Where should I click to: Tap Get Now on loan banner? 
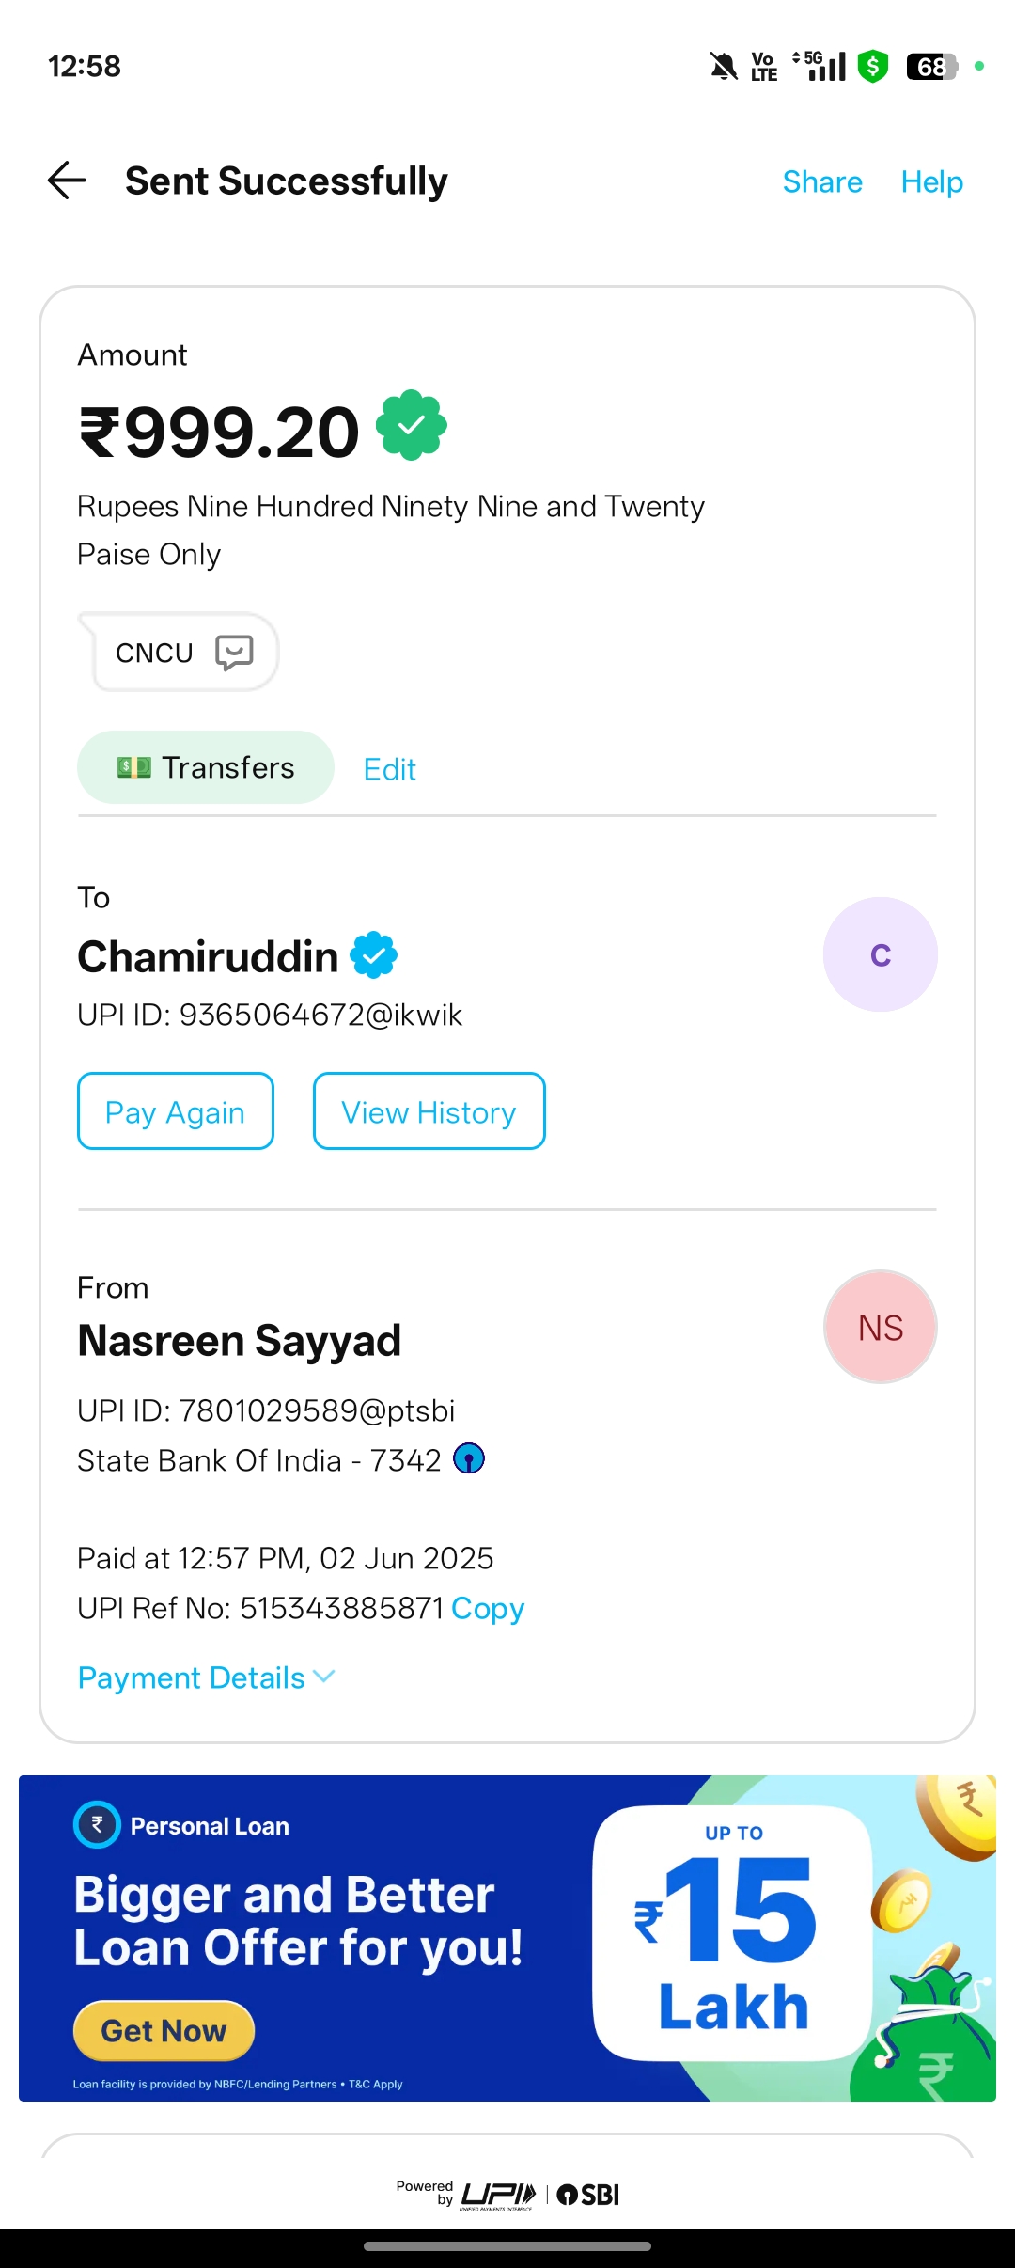[164, 2030]
